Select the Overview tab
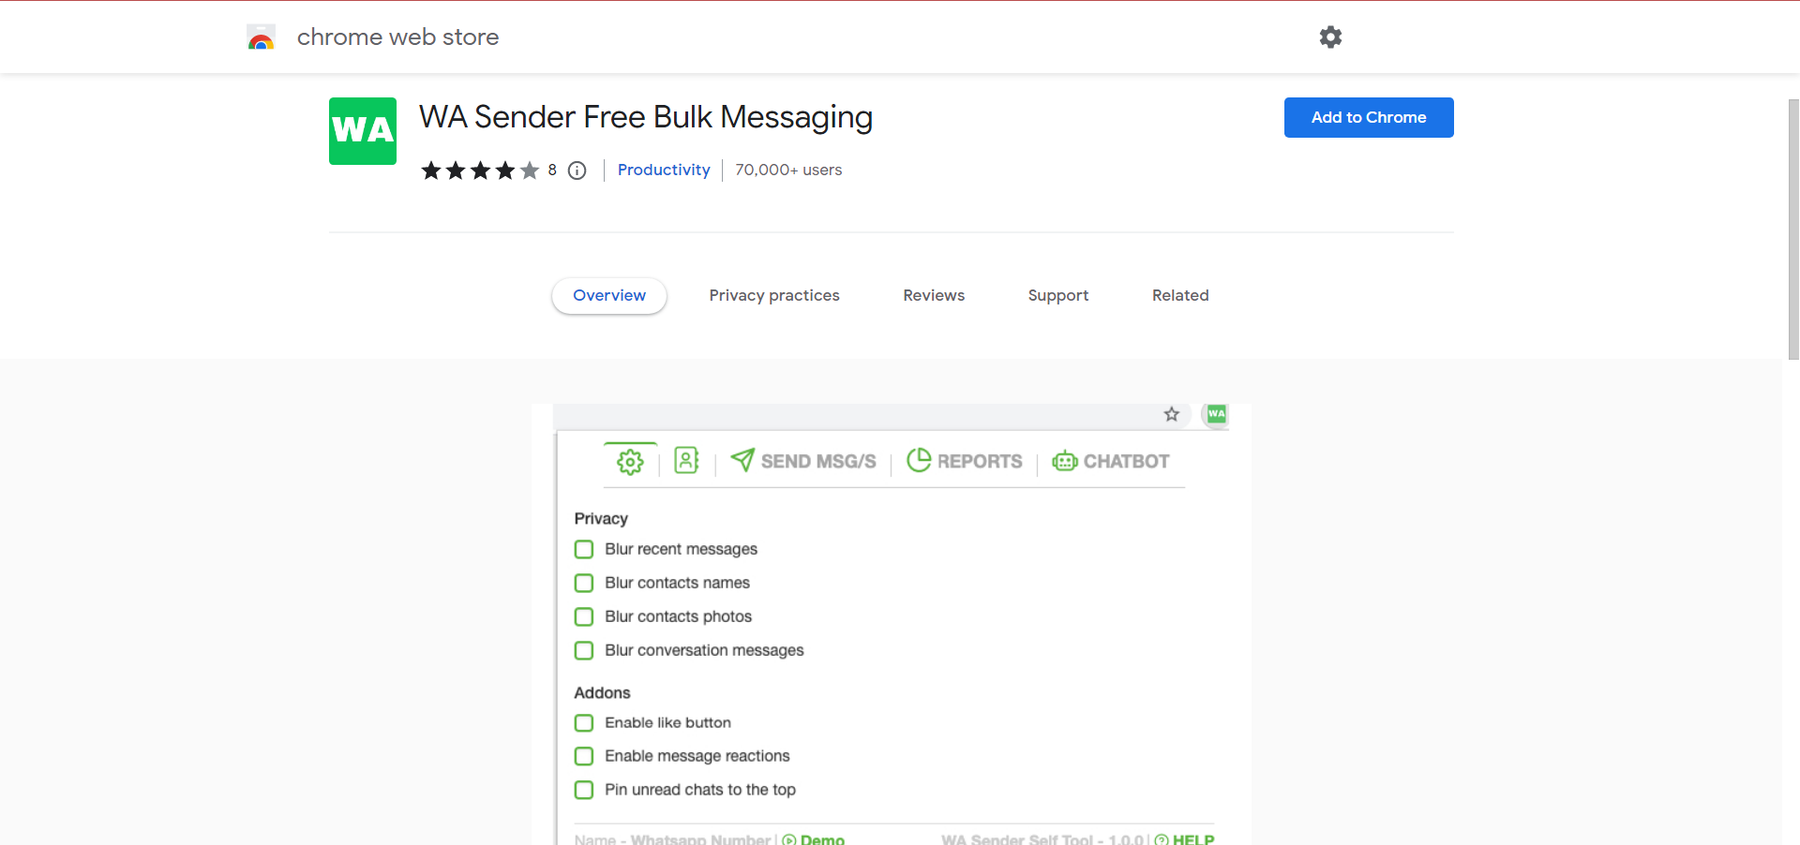This screenshot has height=845, width=1800. coord(609,295)
